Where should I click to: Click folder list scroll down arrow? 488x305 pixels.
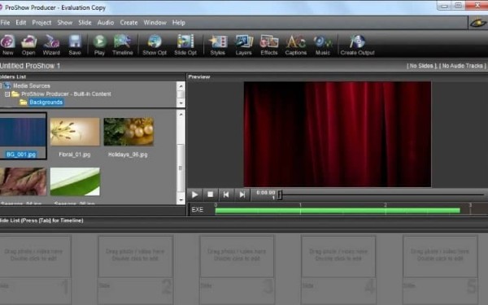181,103
